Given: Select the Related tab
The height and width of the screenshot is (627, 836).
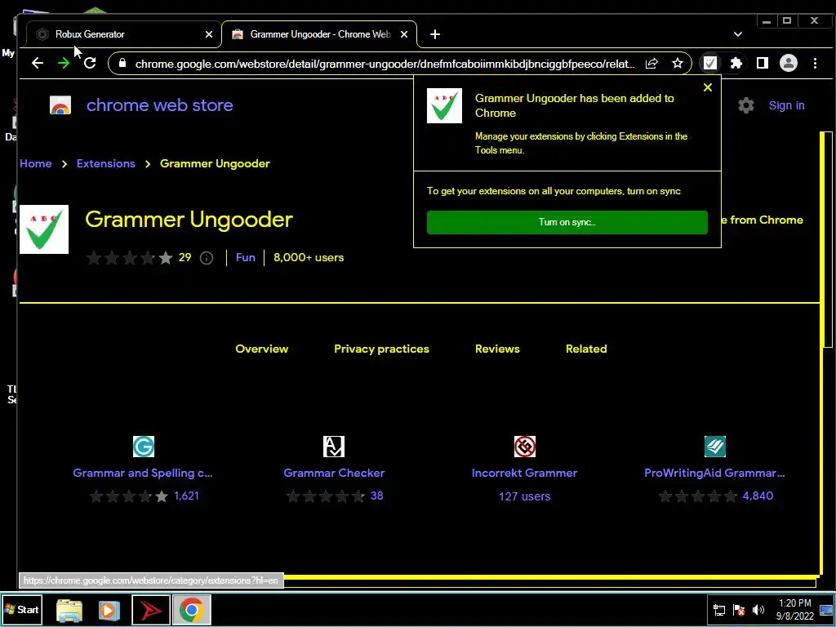Looking at the screenshot, I should coord(586,349).
